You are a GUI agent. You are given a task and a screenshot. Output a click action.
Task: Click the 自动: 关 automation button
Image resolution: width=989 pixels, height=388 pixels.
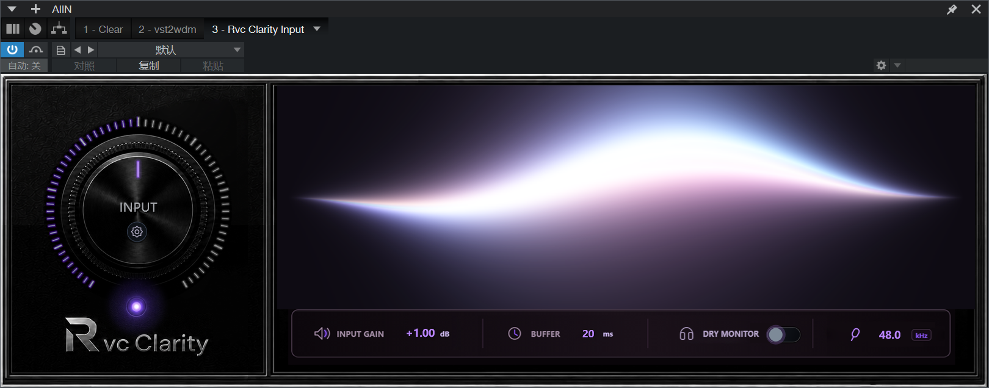(24, 66)
